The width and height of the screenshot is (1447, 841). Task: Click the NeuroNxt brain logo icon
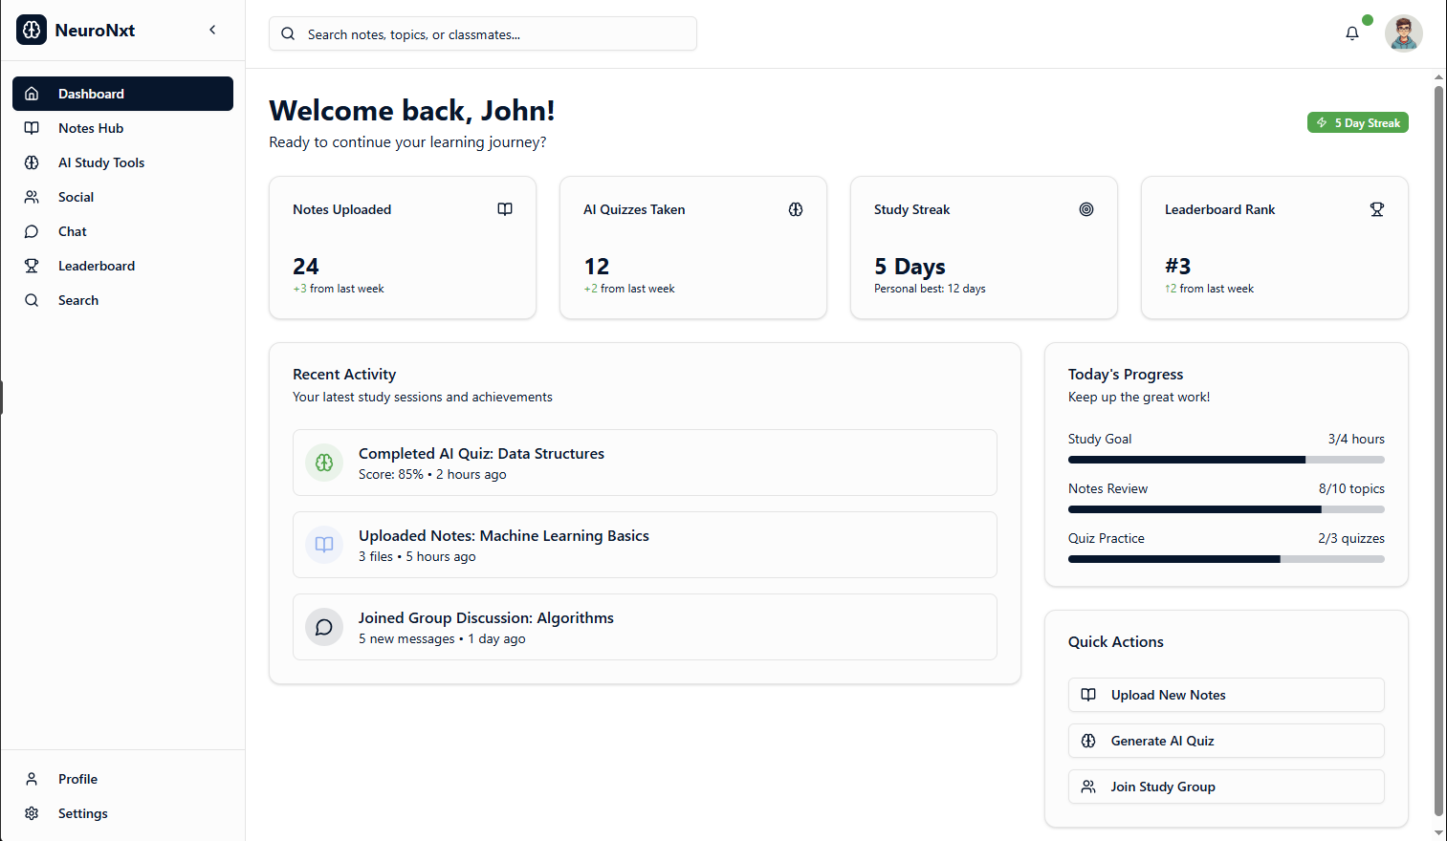click(32, 31)
